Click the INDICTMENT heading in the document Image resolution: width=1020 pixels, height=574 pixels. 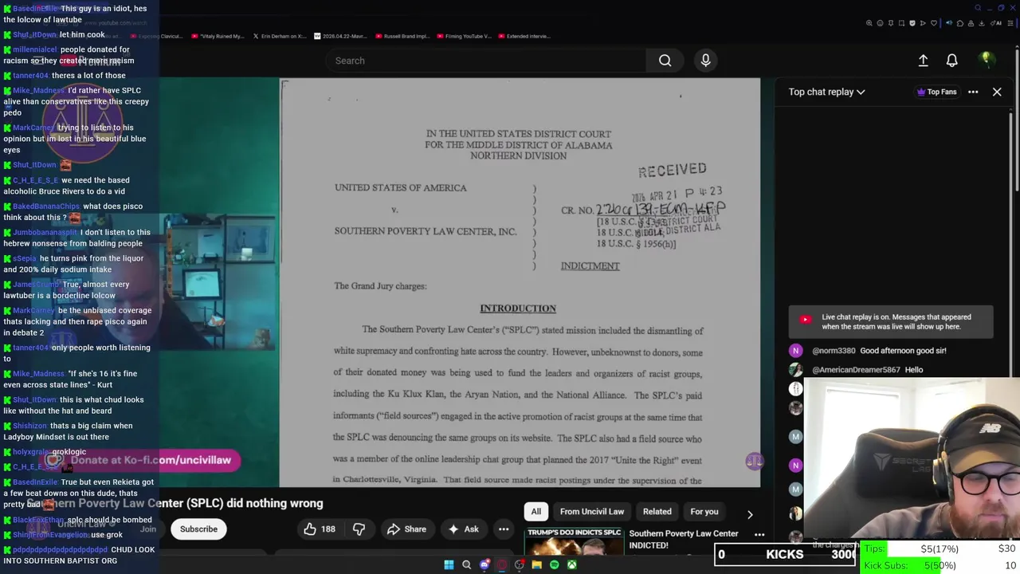click(590, 266)
